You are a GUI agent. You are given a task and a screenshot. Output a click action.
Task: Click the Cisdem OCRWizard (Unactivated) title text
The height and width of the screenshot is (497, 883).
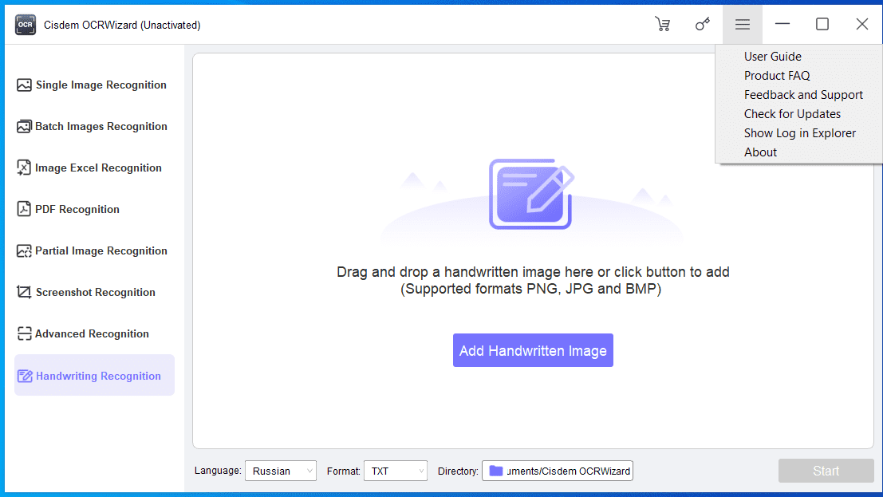coord(122,26)
